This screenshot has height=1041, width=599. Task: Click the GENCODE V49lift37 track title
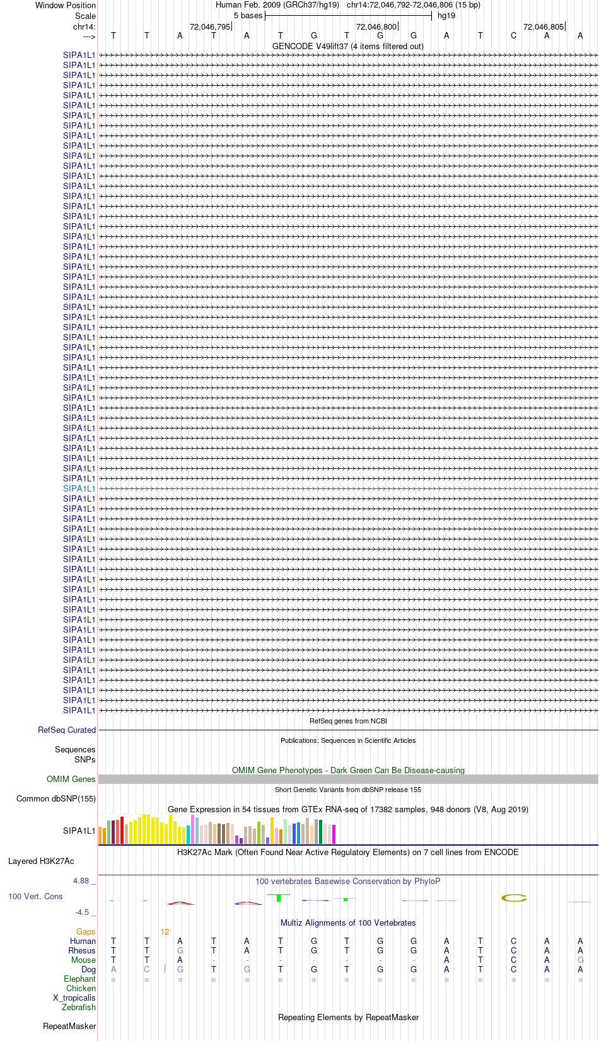(x=348, y=46)
